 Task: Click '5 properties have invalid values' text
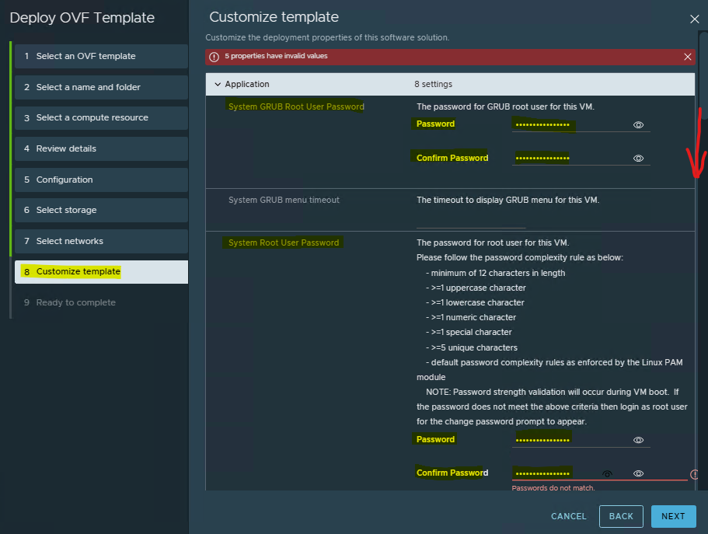tap(276, 56)
